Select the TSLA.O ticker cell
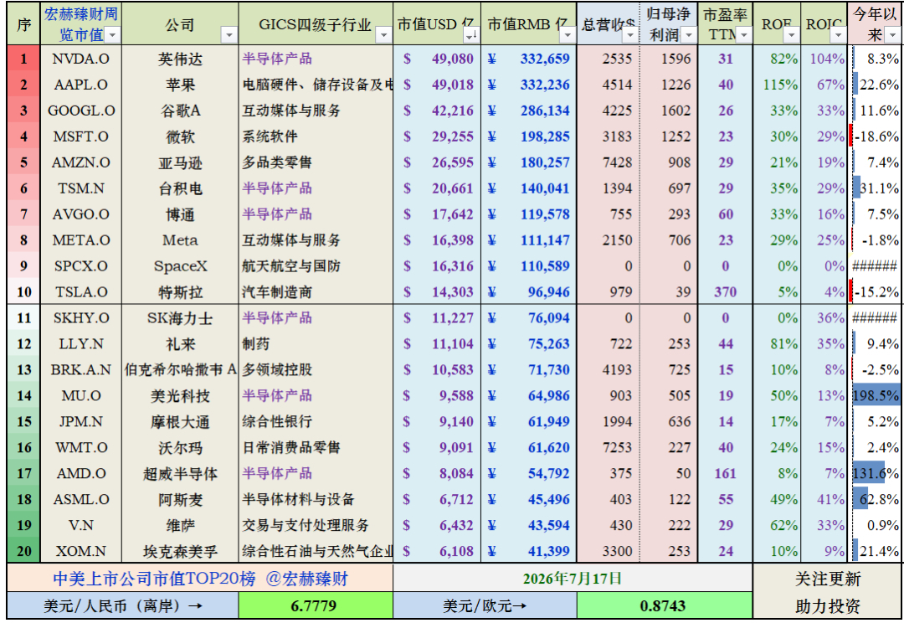The height and width of the screenshot is (623, 904). coord(80,292)
